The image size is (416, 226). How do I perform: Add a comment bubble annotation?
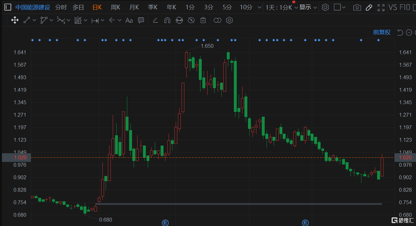[141, 21]
